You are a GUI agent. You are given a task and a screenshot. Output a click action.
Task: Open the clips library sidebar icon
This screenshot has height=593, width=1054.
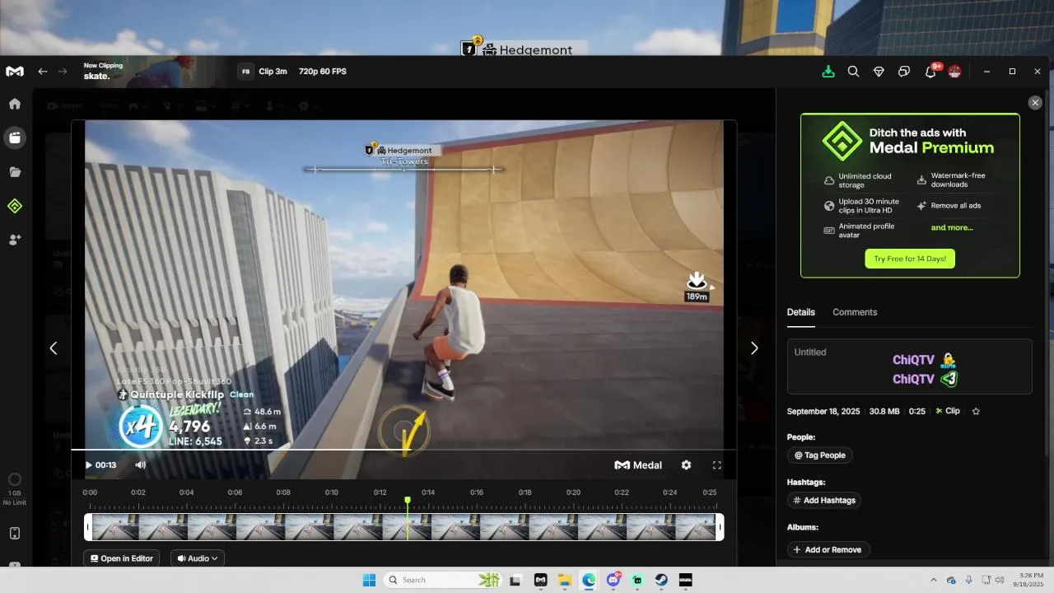point(15,138)
